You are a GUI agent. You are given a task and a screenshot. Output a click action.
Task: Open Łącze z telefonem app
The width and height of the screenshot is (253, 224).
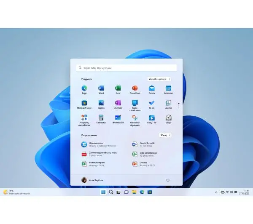pos(135,106)
